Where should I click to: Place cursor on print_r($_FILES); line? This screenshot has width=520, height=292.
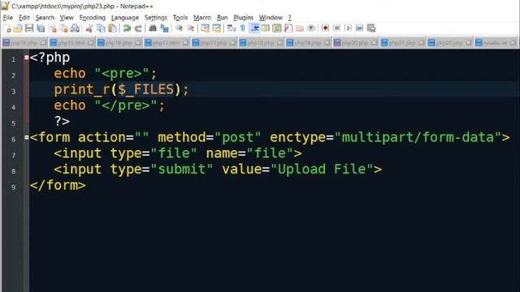click(x=121, y=89)
